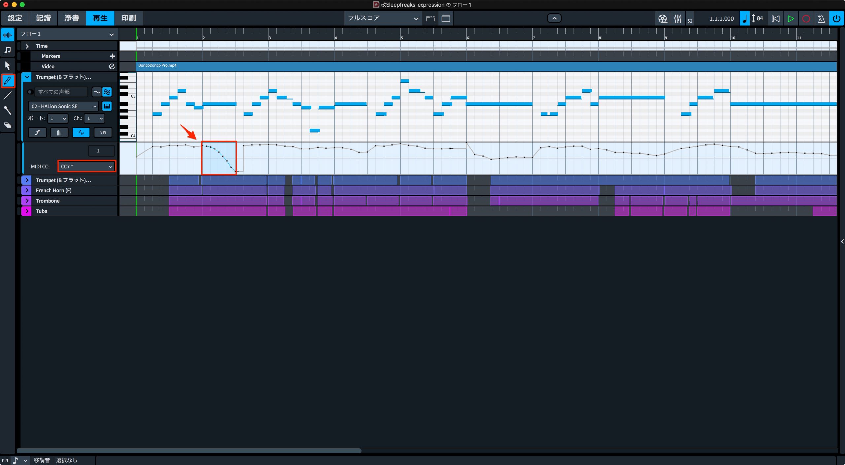845x465 pixels.
Task: Select the Draw pencil tool
Action: point(8,81)
